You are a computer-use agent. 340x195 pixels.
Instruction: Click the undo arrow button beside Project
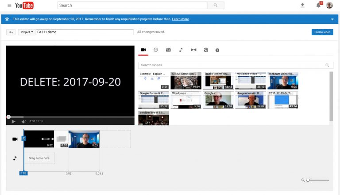click(11, 32)
